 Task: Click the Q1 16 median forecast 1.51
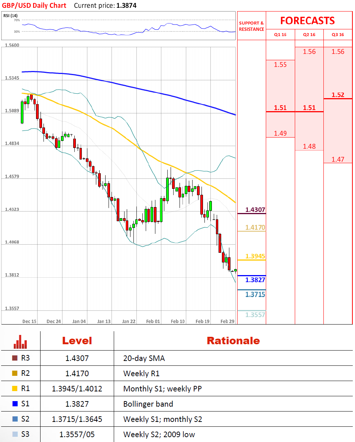pos(280,108)
